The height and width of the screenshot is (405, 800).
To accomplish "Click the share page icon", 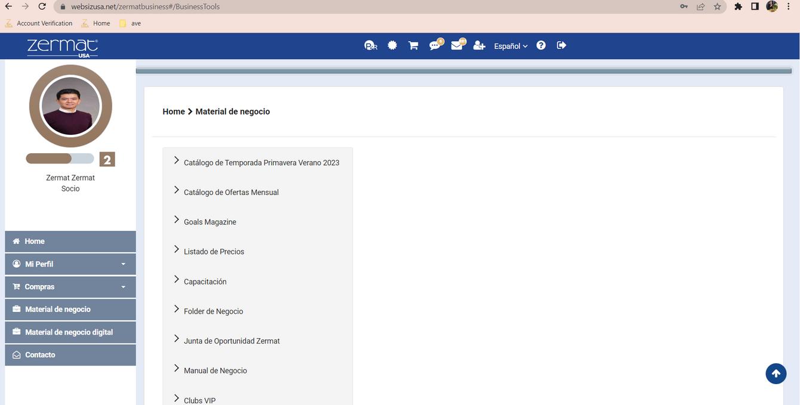I will tap(700, 7).
